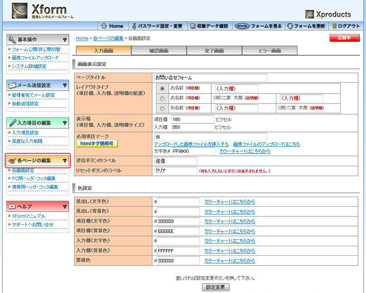Open XFormマニュアル link

(x=29, y=216)
